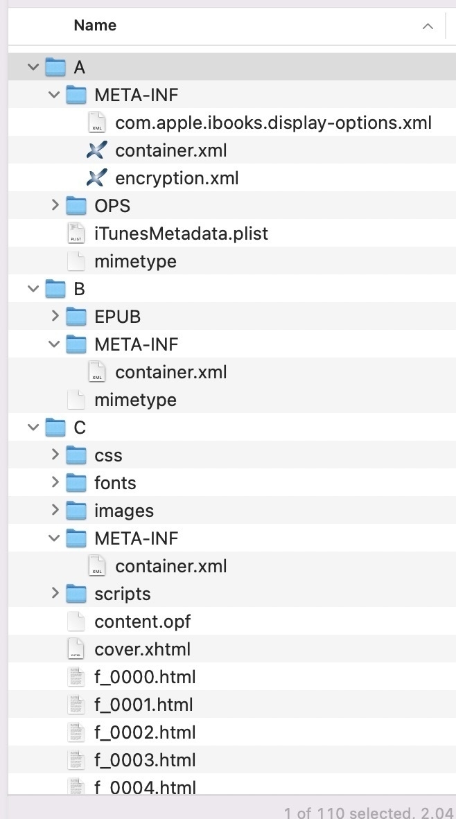Select the f_0002.html file
This screenshot has height=819, width=456.
232,732
